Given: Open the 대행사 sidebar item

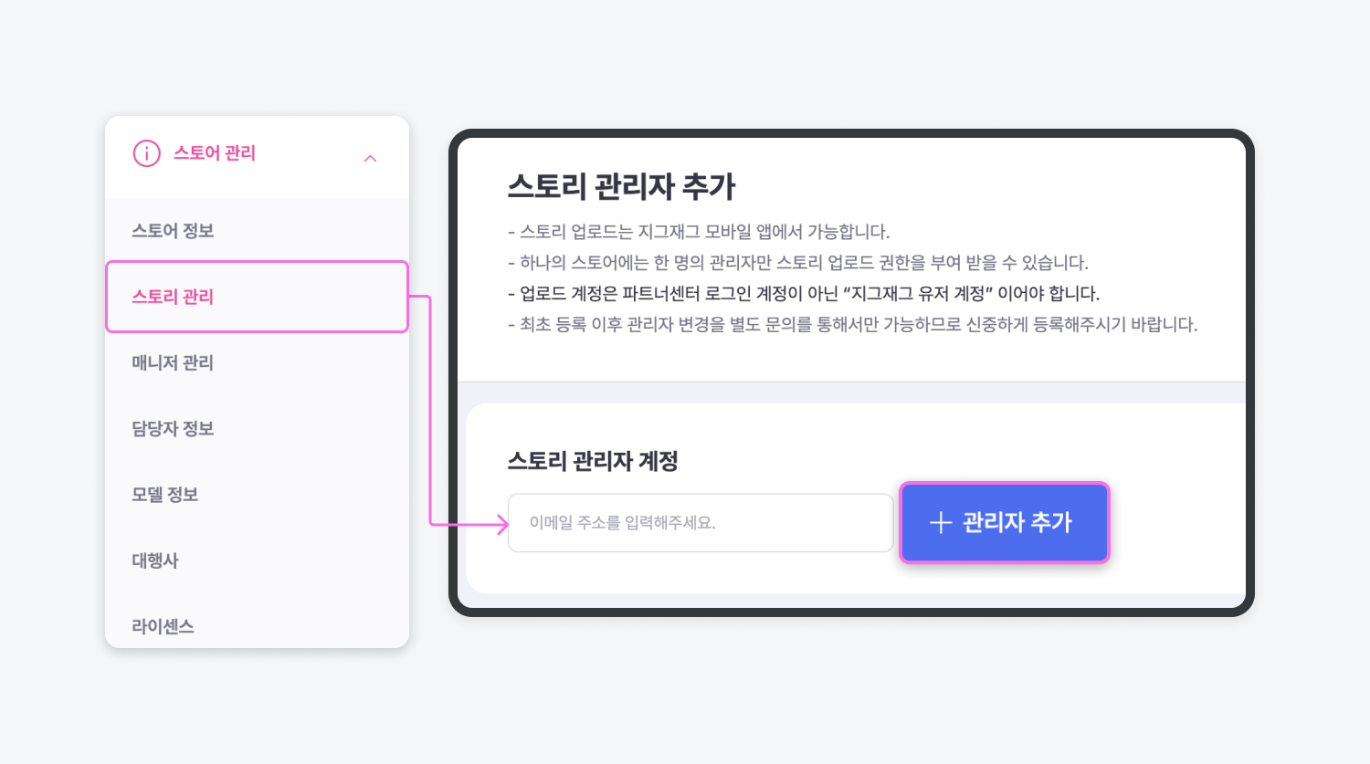Looking at the screenshot, I should tap(155, 560).
